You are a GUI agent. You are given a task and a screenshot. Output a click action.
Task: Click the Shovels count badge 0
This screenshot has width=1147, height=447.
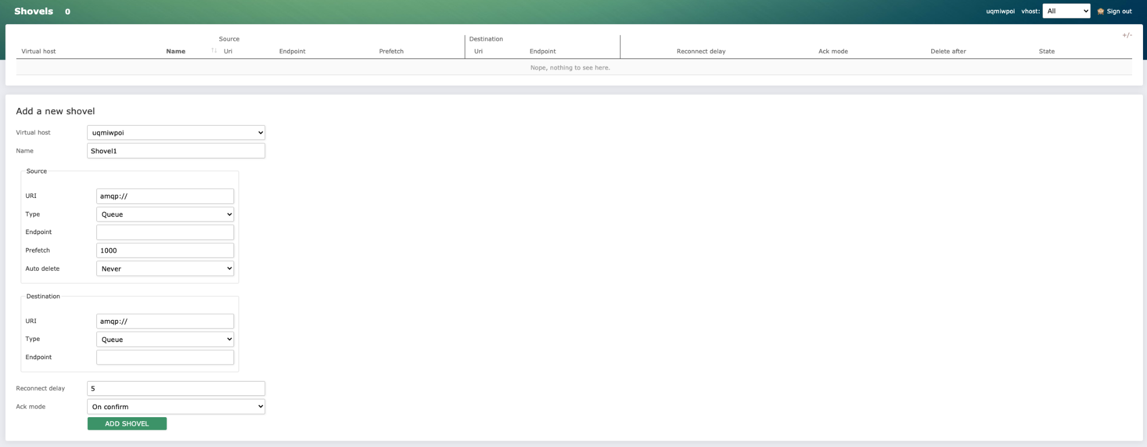68,11
